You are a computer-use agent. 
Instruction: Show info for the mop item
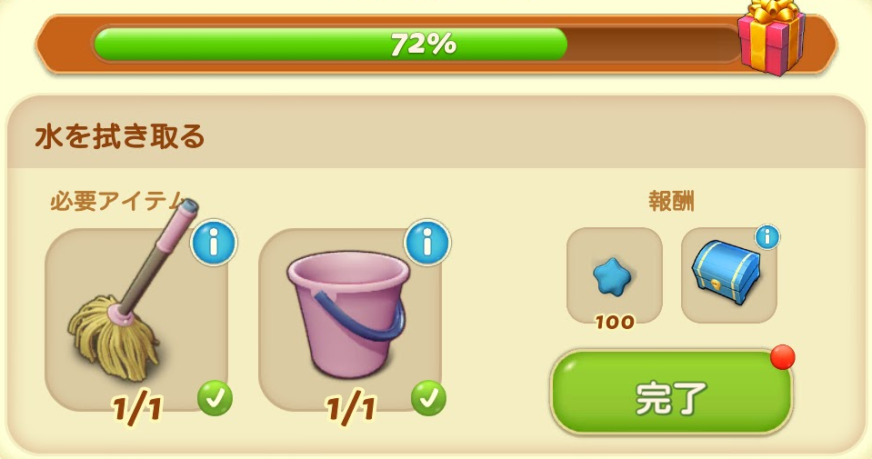(x=214, y=243)
